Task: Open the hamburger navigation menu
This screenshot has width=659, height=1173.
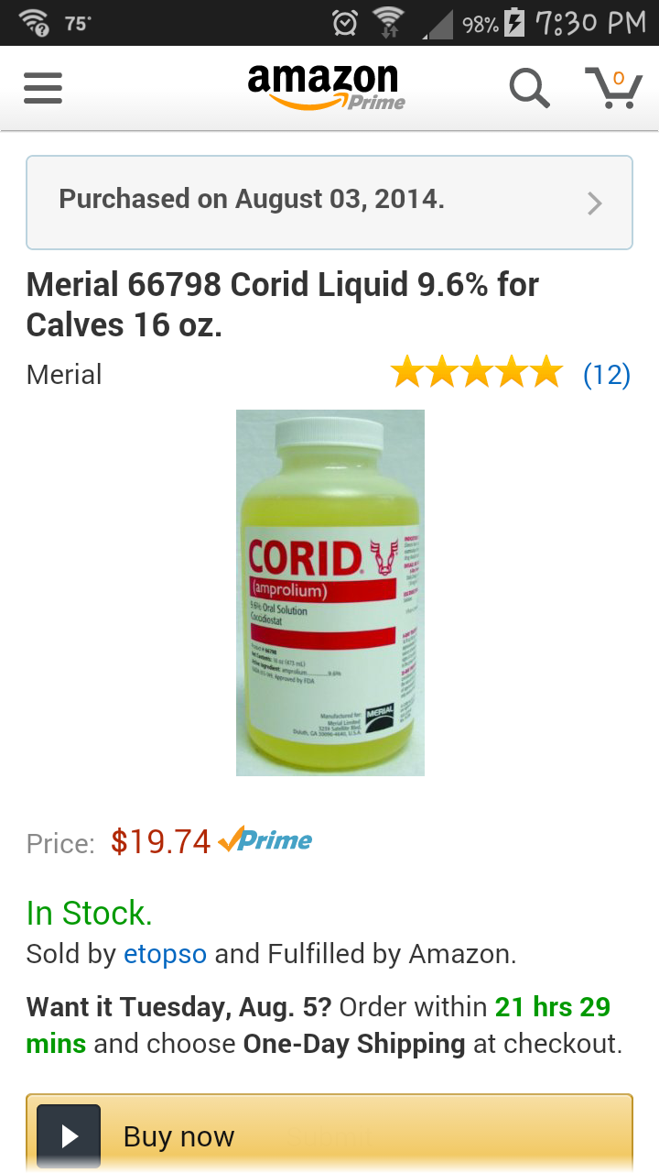Action: coord(42,89)
